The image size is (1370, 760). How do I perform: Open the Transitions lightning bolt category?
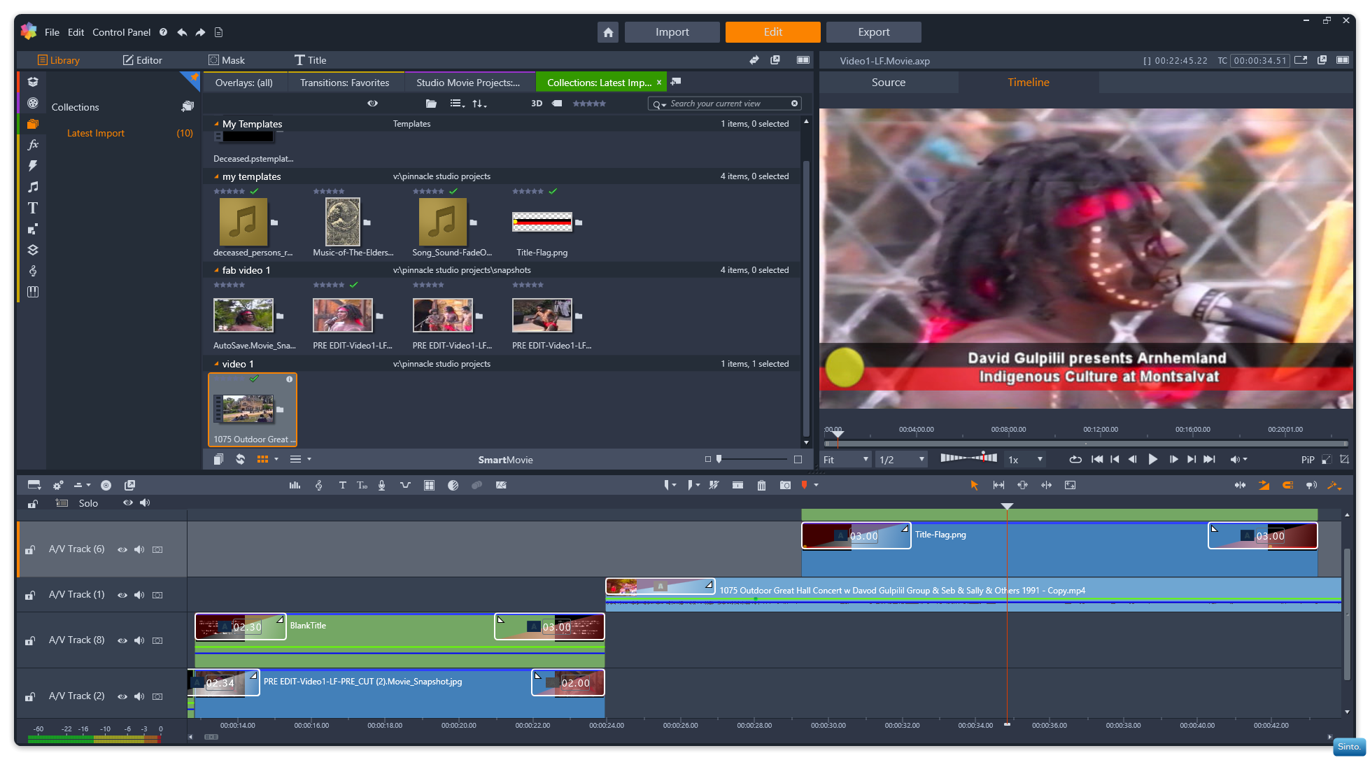click(x=33, y=166)
